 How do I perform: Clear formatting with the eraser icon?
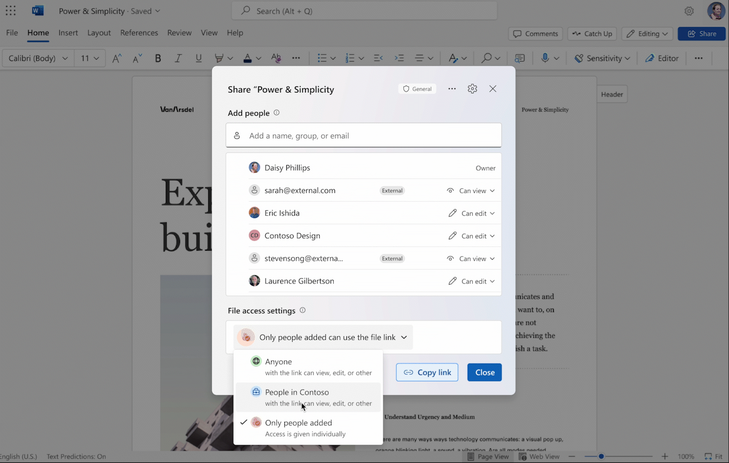[x=276, y=58]
